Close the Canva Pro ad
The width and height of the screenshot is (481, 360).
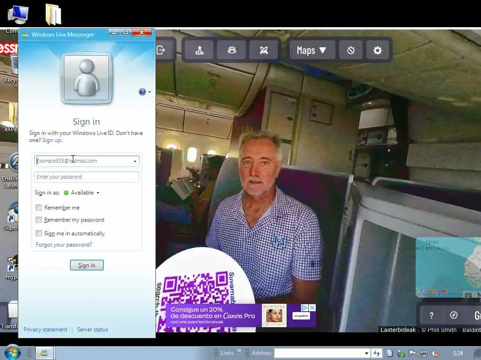[312, 307]
